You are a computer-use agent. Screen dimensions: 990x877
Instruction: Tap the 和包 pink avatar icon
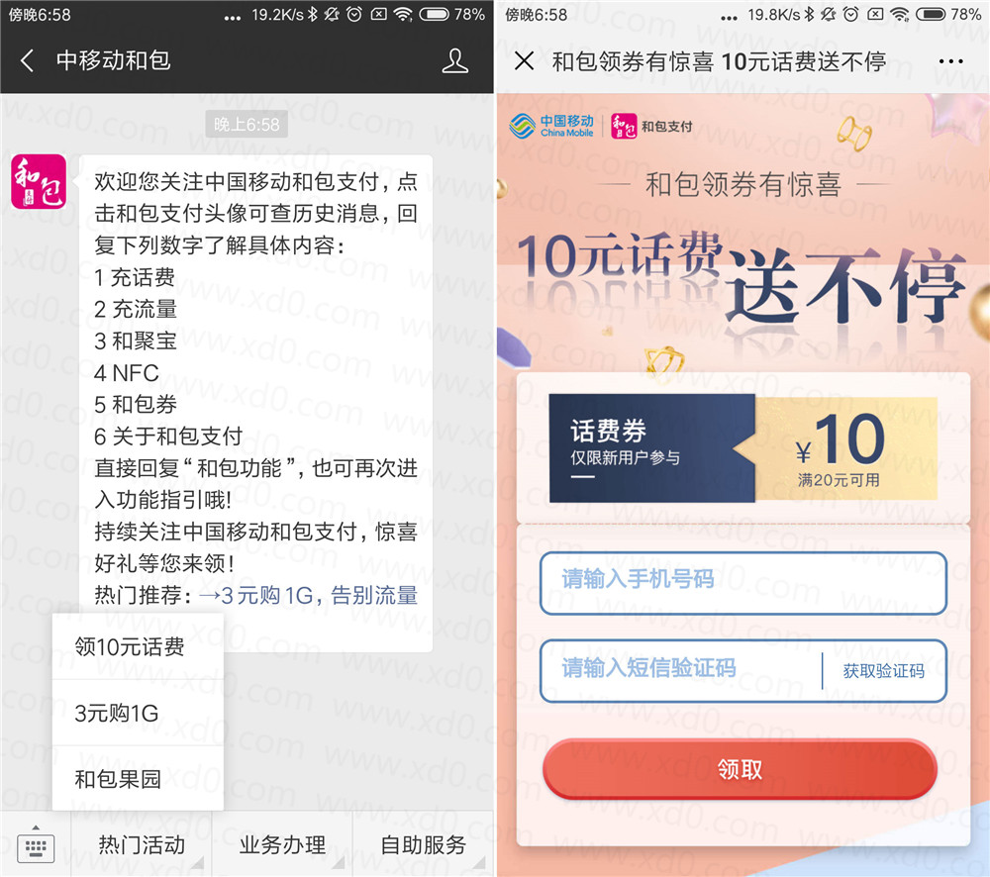click(39, 181)
